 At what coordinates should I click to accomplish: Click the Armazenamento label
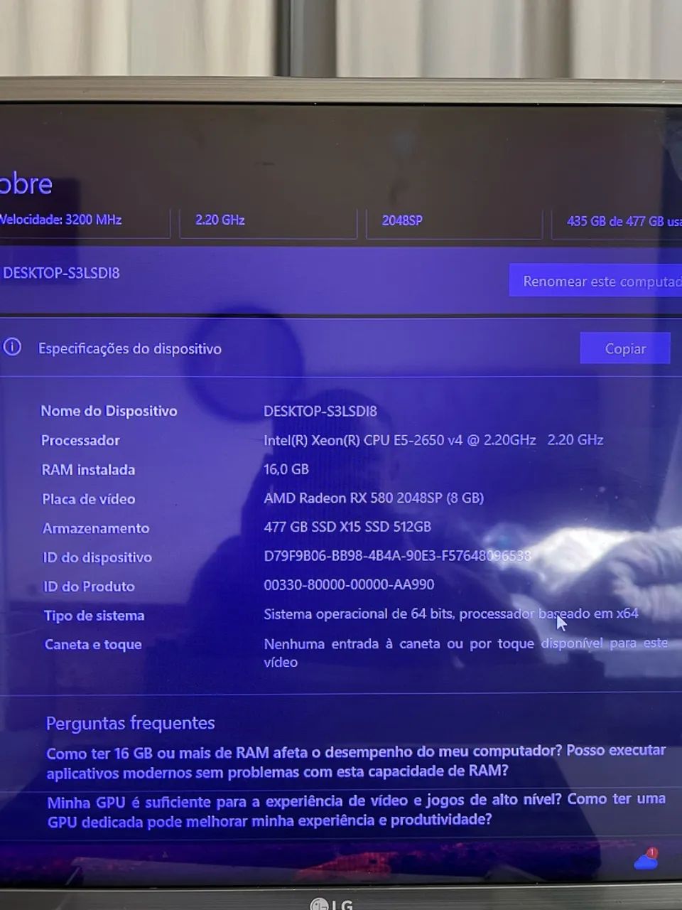96,528
